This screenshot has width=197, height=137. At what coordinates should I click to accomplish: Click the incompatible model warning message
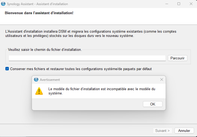(102, 91)
